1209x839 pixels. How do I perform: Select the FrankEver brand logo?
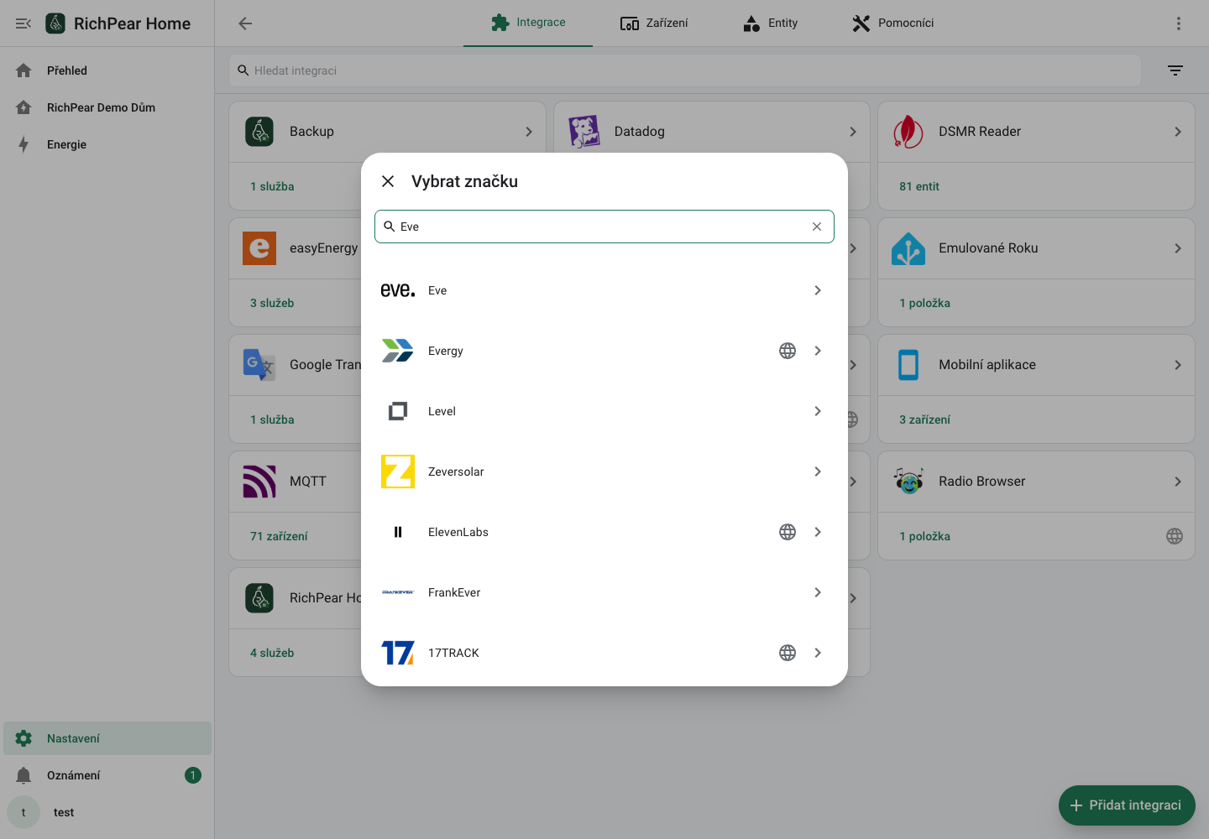pos(398,592)
